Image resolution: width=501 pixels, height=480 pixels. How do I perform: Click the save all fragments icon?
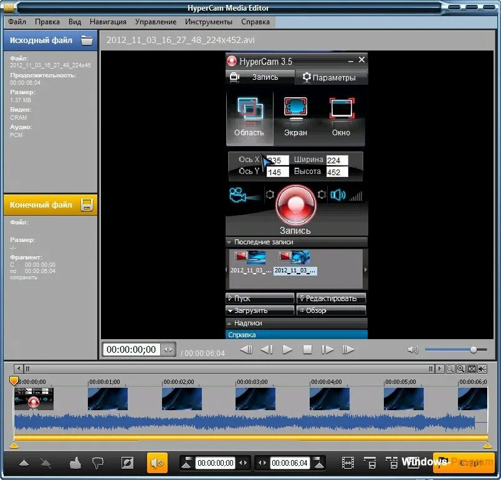pos(392,463)
